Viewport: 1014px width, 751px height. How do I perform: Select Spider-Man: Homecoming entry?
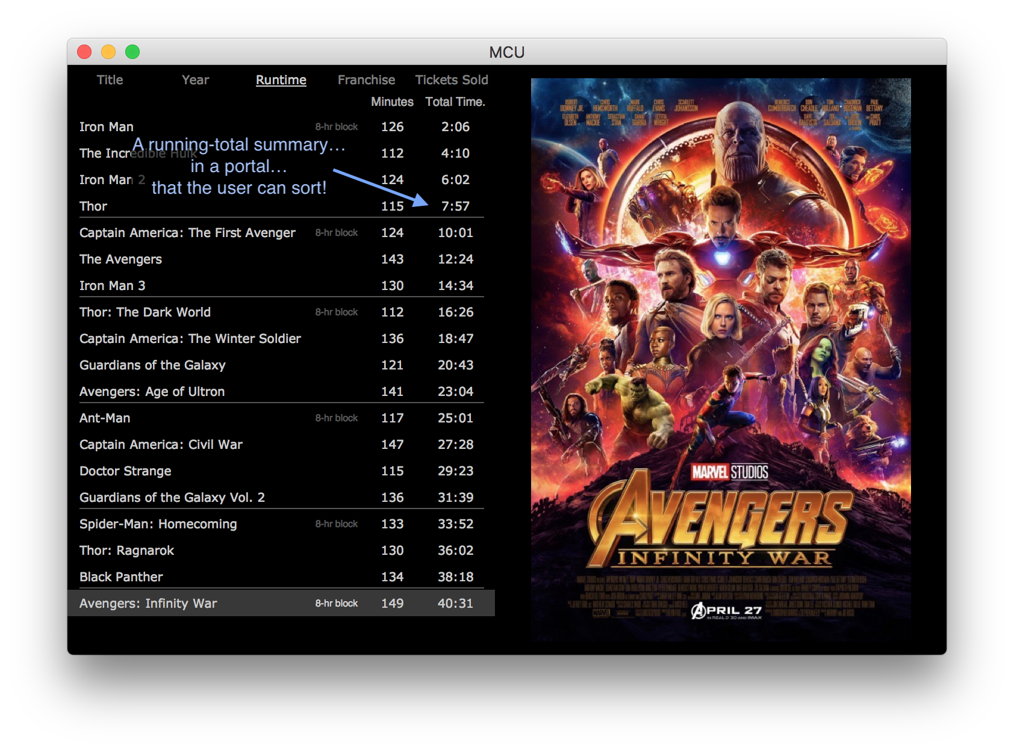click(x=158, y=524)
